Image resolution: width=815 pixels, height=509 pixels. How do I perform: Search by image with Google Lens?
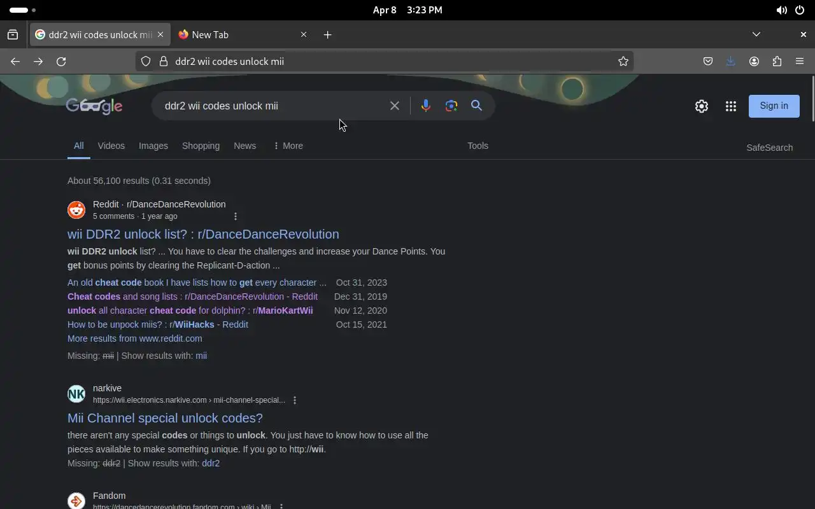[x=451, y=106]
